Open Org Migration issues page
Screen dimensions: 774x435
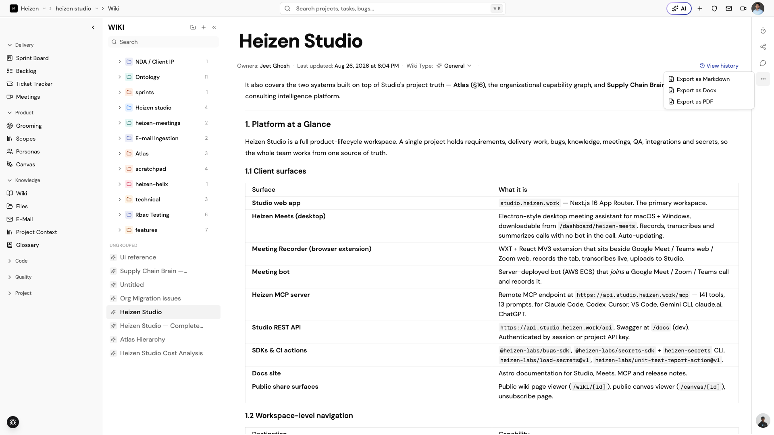click(150, 298)
